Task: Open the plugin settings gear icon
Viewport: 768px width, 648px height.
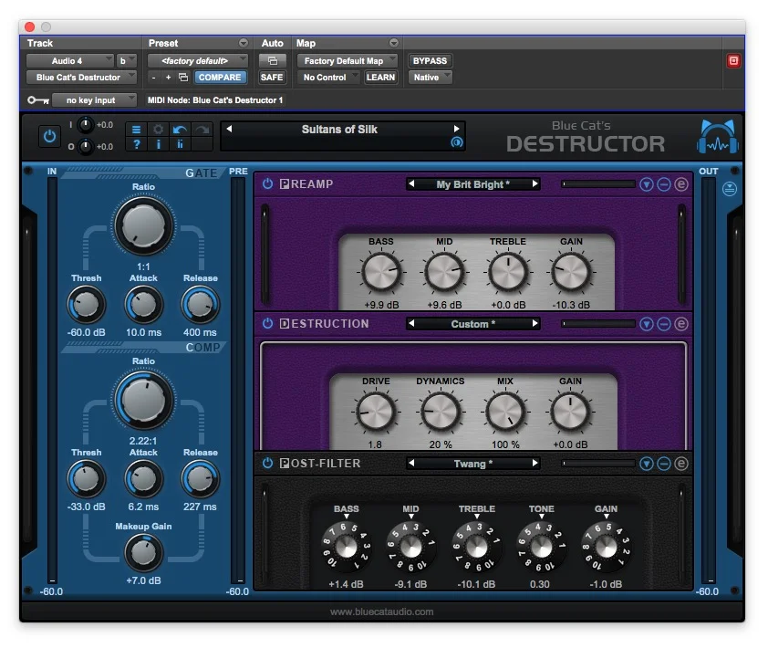Action: coord(158,130)
